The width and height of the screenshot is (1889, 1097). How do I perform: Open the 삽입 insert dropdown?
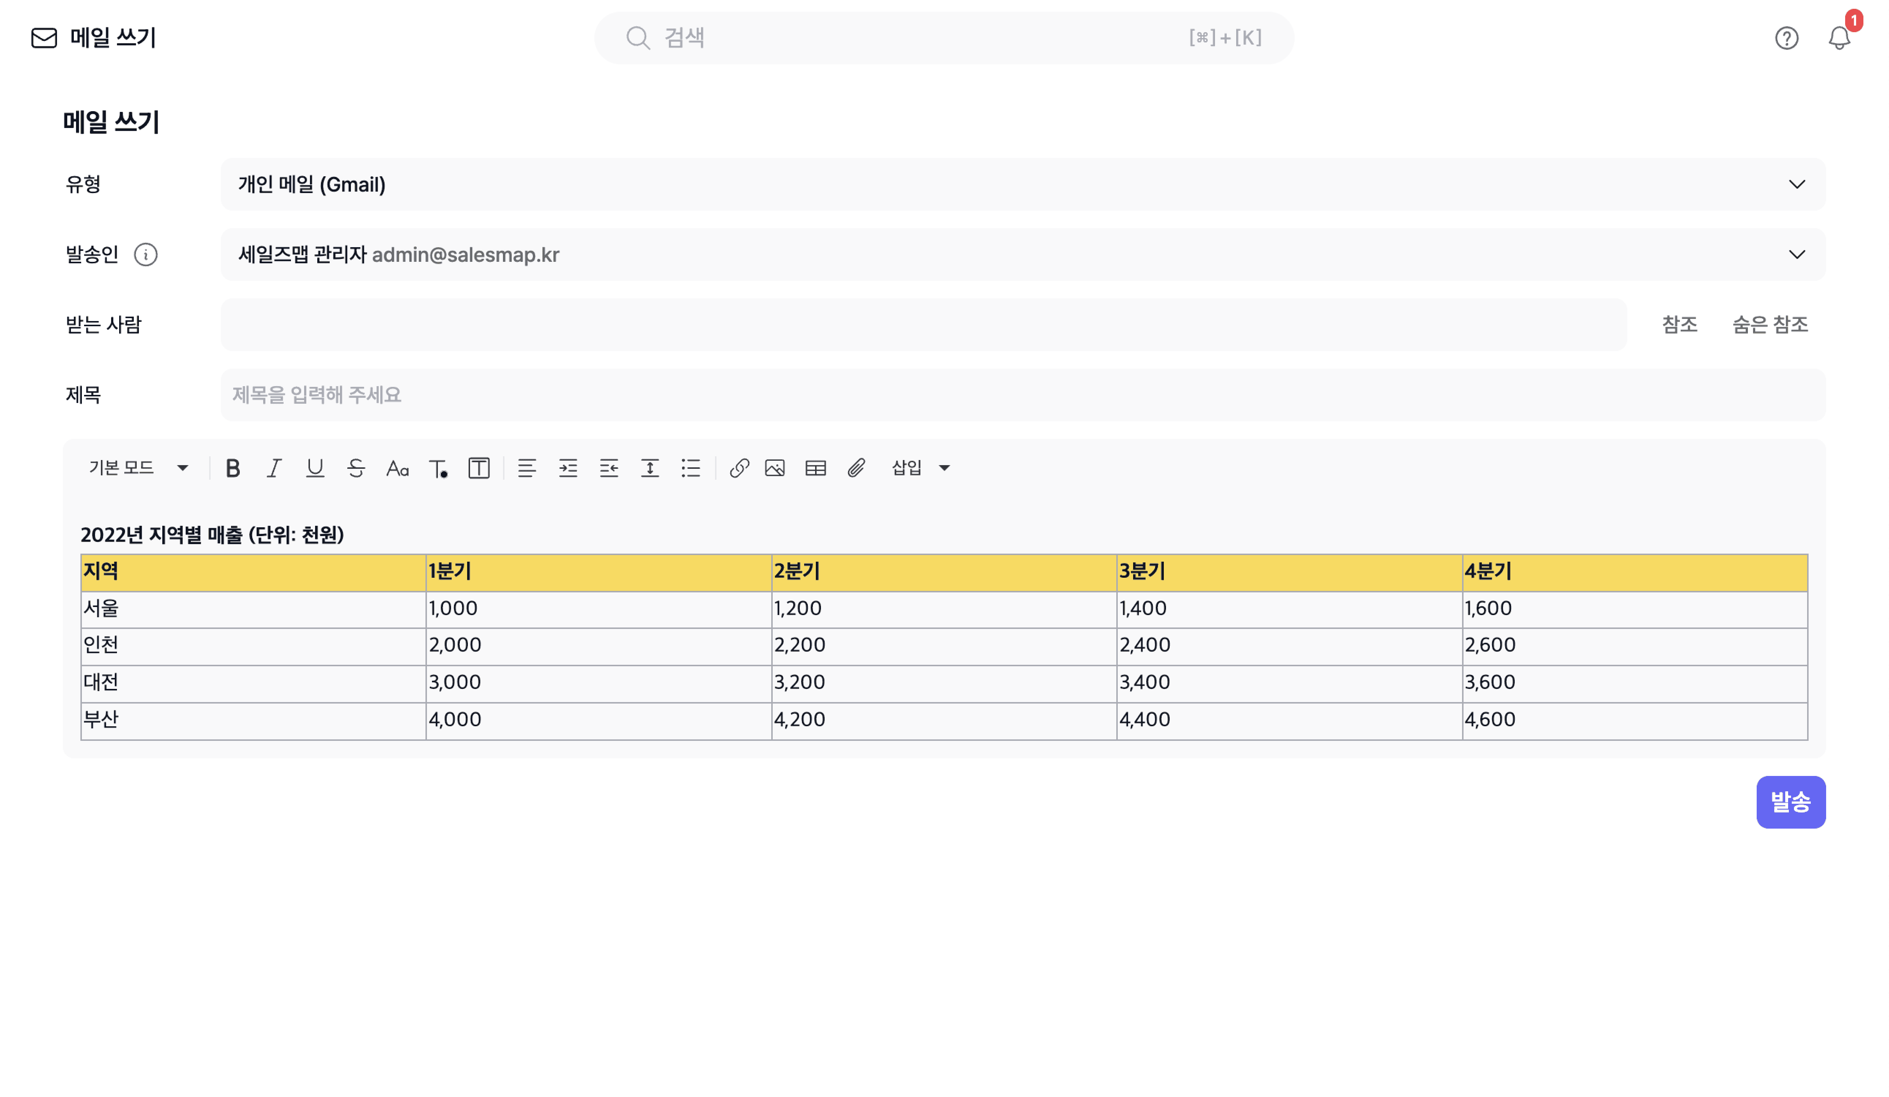tap(921, 468)
